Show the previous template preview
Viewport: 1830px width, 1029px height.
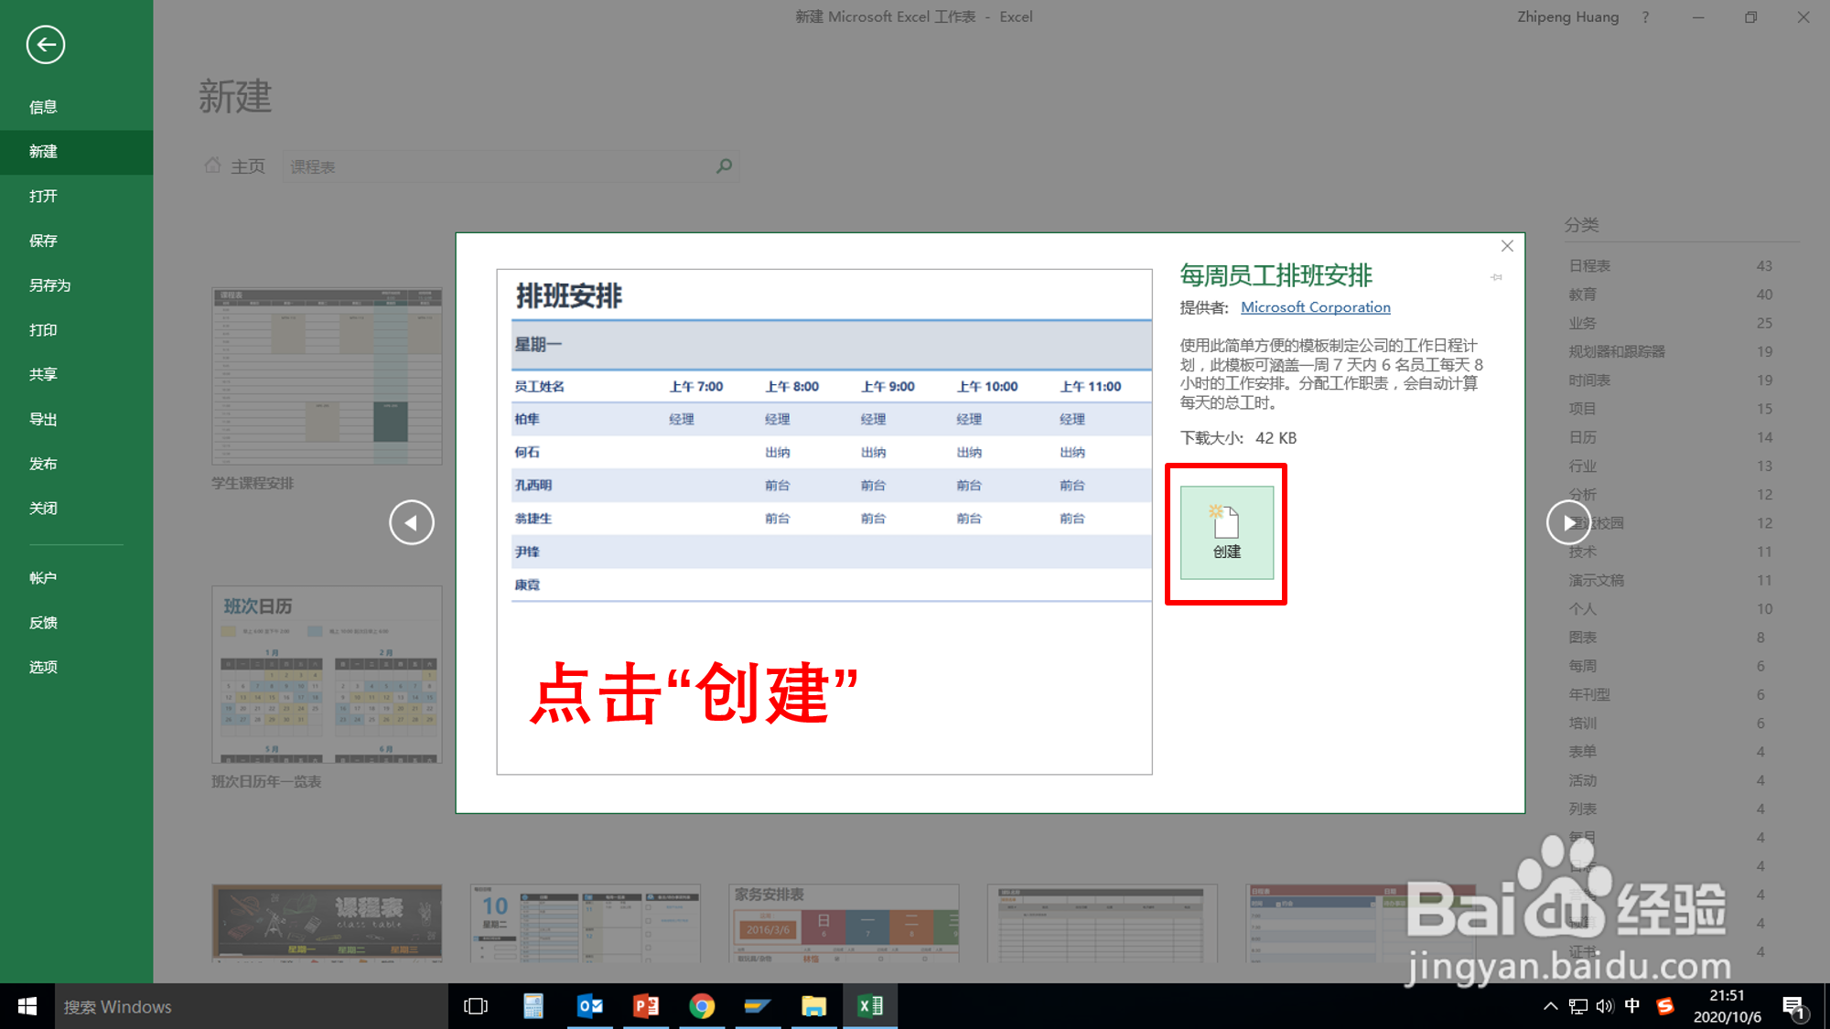click(412, 522)
